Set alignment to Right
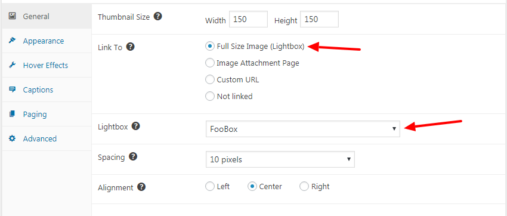The image size is (507, 216). click(304, 186)
